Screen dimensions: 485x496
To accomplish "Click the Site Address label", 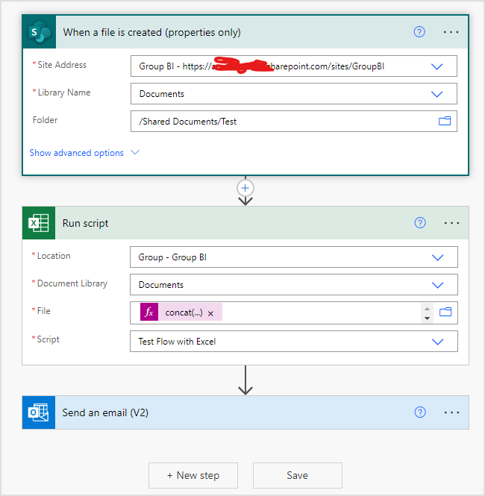I will [x=62, y=65].
